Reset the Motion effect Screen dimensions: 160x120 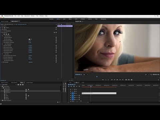tap(56, 28)
